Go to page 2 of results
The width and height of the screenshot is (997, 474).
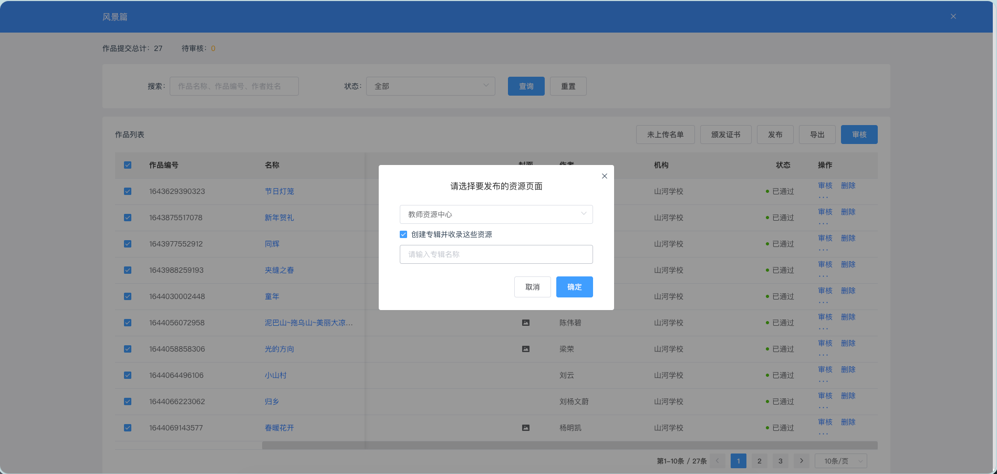[x=759, y=461]
